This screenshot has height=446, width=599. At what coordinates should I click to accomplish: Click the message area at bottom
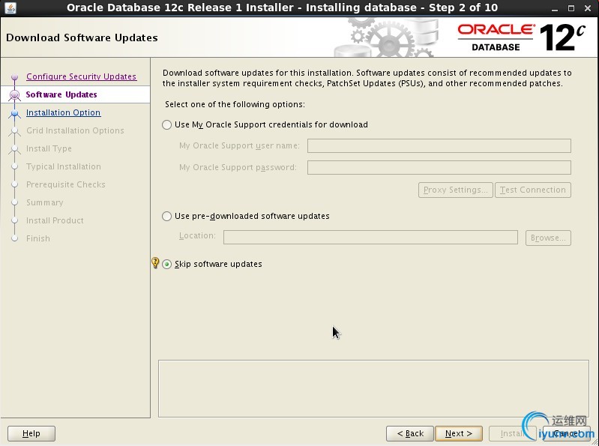[x=373, y=388]
